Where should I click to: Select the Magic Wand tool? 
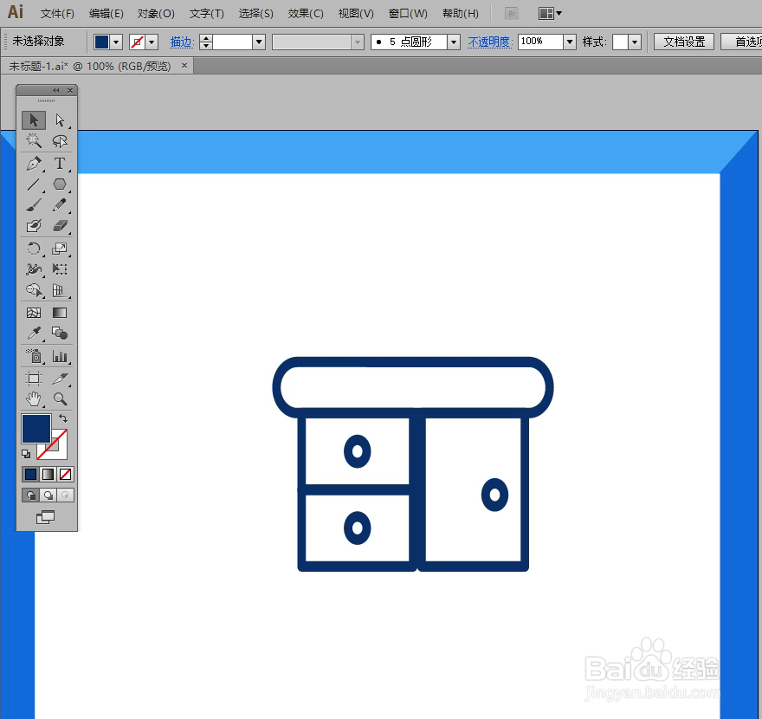34,141
